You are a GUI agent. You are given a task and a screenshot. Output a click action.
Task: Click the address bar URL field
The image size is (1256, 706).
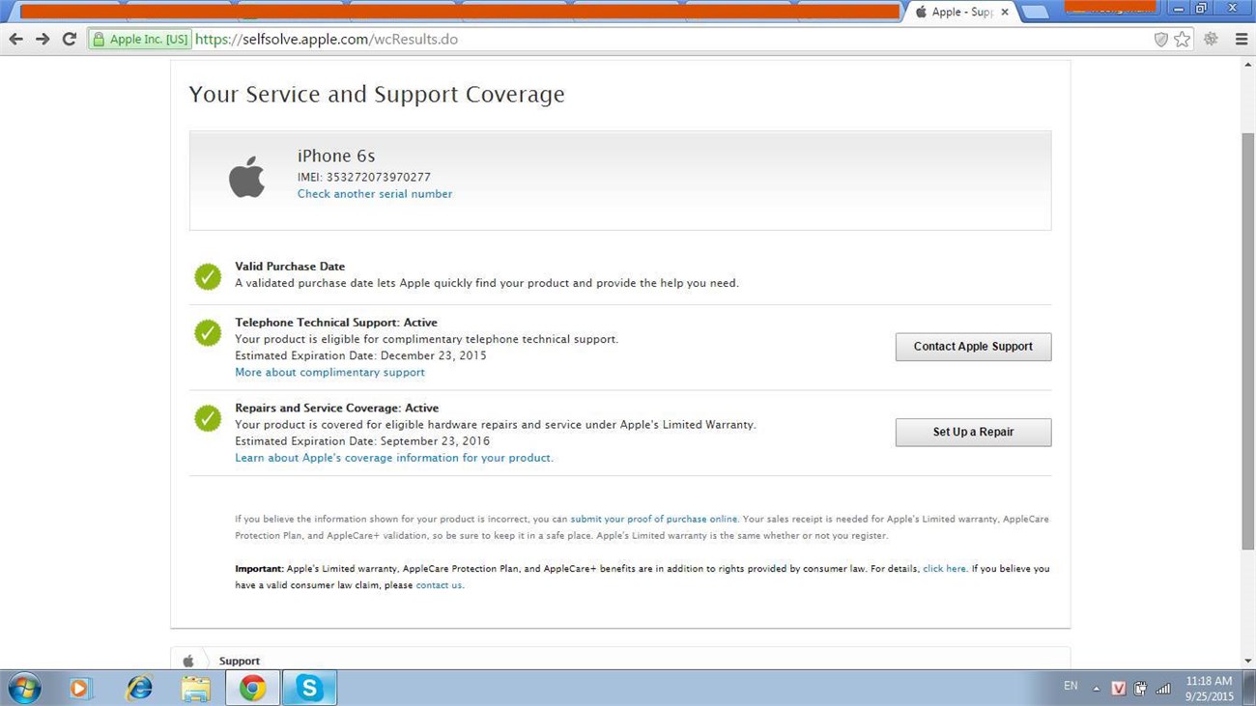click(667, 40)
